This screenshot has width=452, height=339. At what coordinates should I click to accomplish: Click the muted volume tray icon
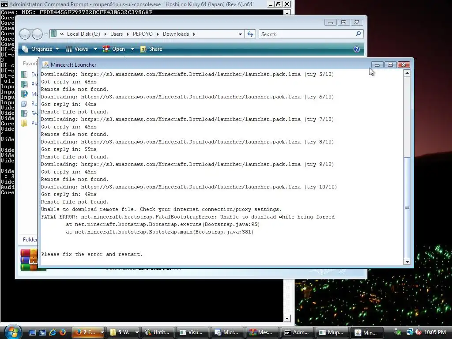tap(418, 332)
